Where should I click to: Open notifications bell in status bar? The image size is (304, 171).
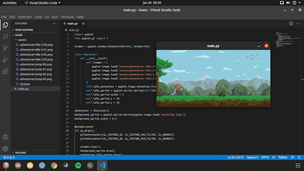pos(299,158)
